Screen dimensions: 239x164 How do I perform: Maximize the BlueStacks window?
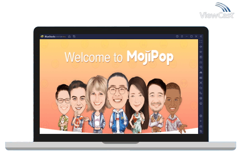(191, 36)
